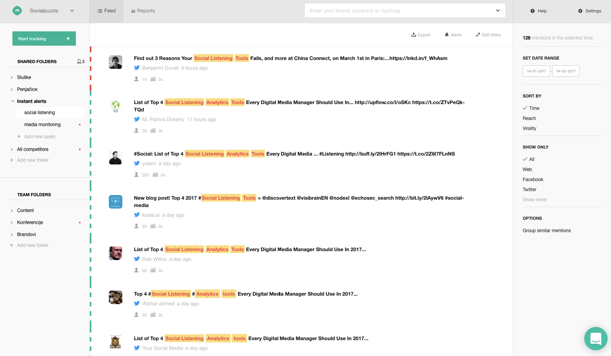
Task: Switch to the Feed tab
Action: [106, 11]
